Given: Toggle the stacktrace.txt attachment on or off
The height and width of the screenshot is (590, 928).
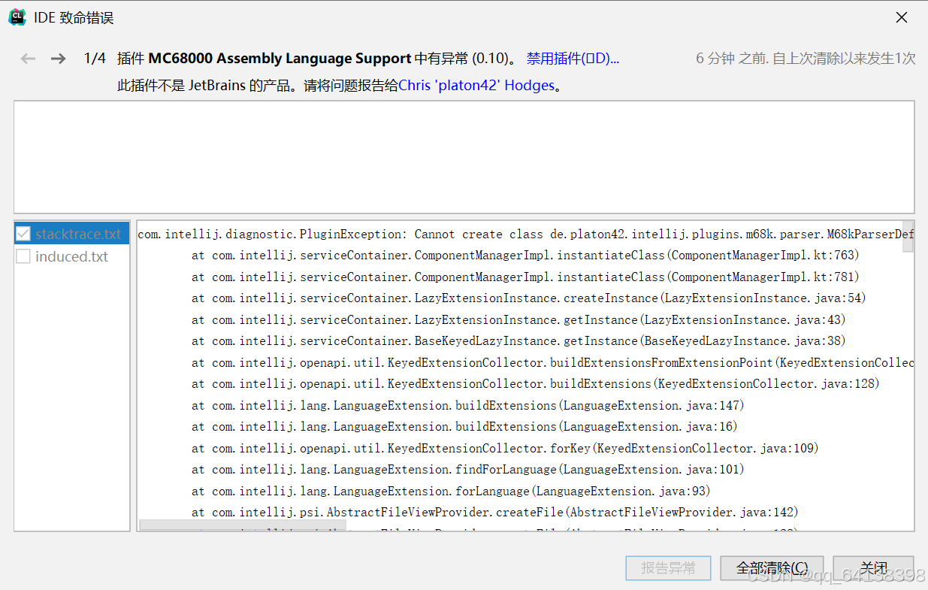Looking at the screenshot, I should click(x=22, y=233).
